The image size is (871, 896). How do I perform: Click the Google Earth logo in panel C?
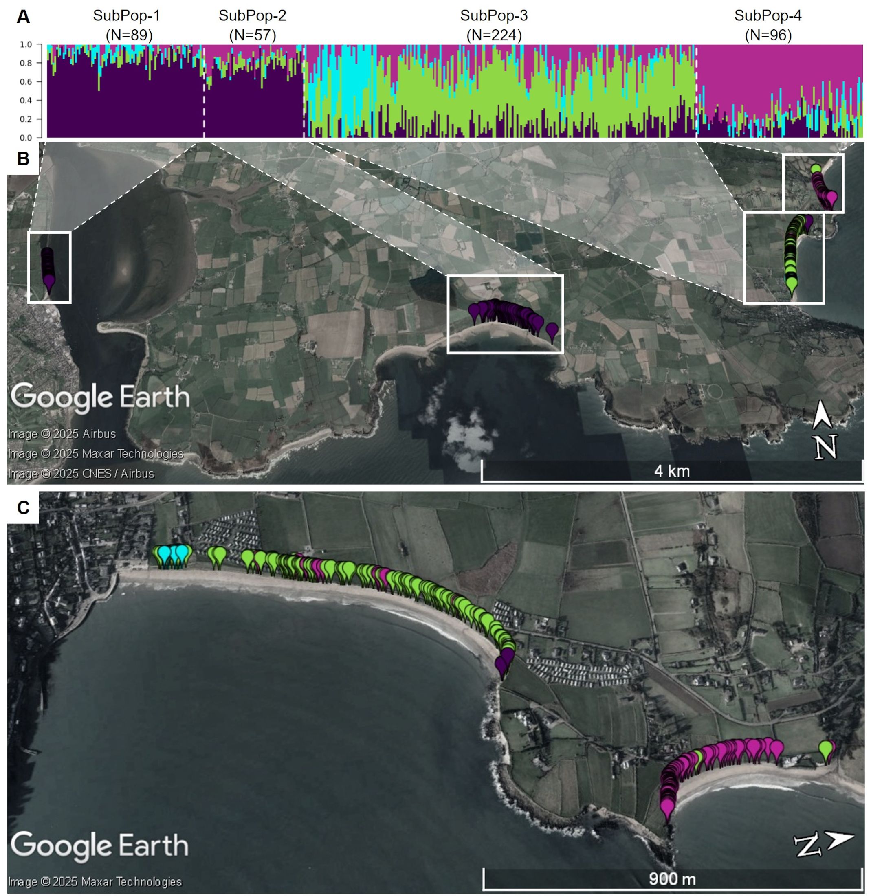(100, 845)
